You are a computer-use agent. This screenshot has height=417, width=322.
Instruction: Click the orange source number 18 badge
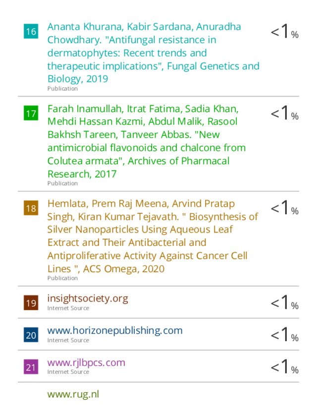click(x=31, y=208)
